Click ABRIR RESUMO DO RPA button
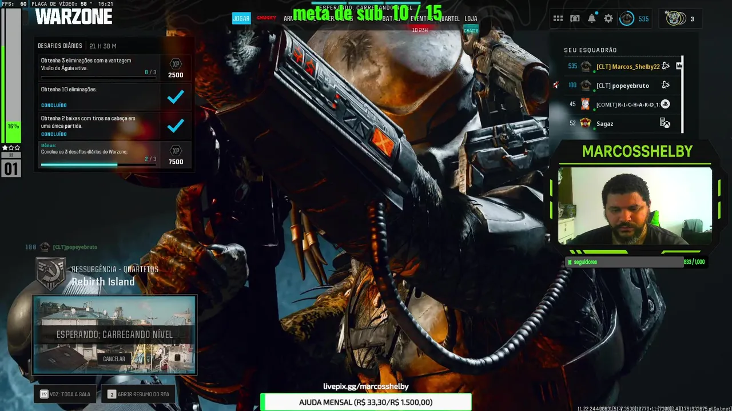The image size is (732, 411). coord(138,394)
